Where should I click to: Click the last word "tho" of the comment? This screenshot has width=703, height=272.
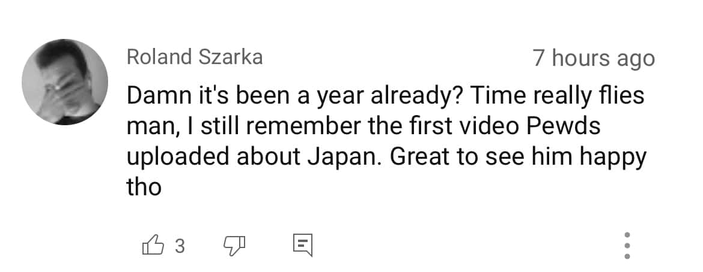(144, 188)
